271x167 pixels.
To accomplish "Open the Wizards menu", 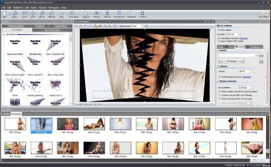I will pos(42,8).
